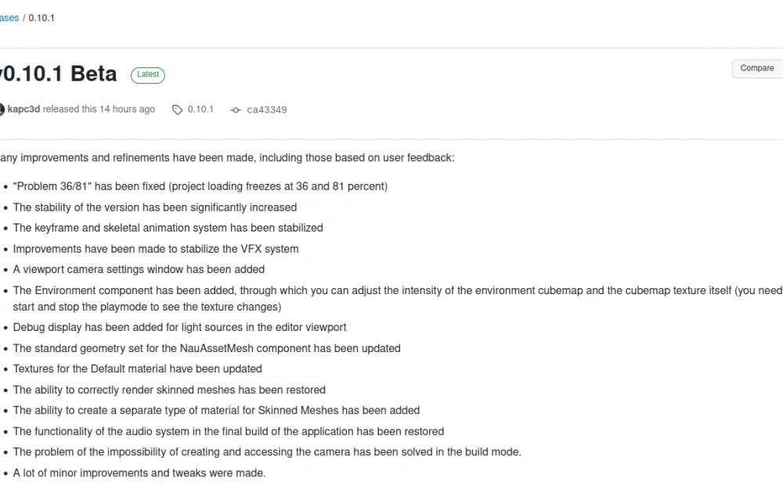Click the NauAssetMesh component bullet
The height and width of the screenshot is (489, 783).
tap(207, 348)
